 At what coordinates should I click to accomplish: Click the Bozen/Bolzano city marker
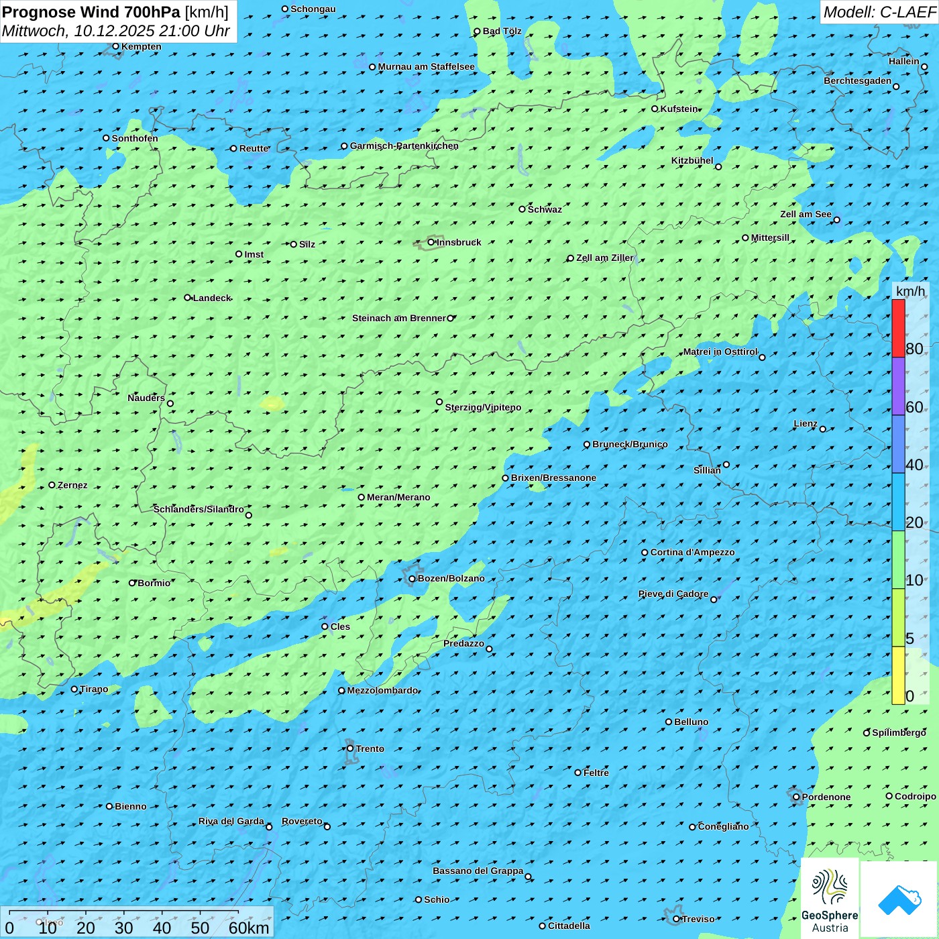click(412, 579)
